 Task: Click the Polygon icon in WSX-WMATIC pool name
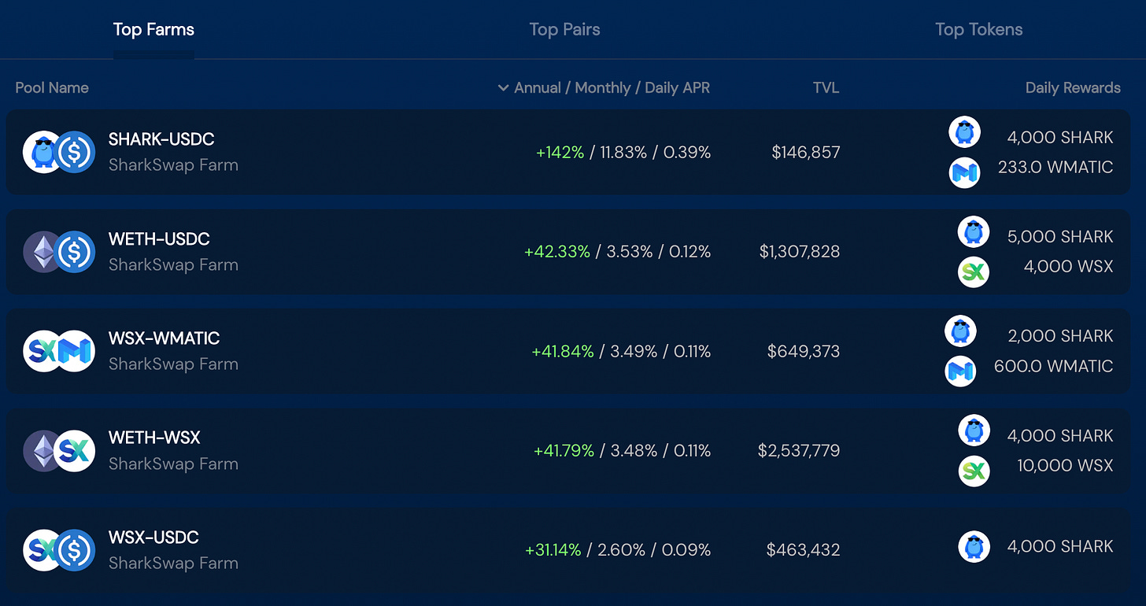tap(76, 351)
